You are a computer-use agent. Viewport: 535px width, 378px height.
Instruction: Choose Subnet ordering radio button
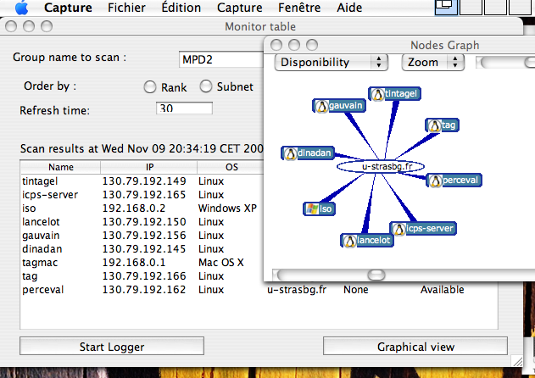click(206, 86)
